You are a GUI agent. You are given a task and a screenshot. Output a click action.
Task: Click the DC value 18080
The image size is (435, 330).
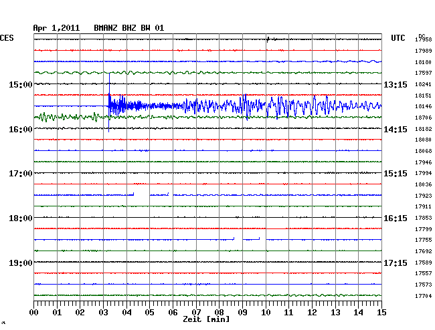(424, 140)
